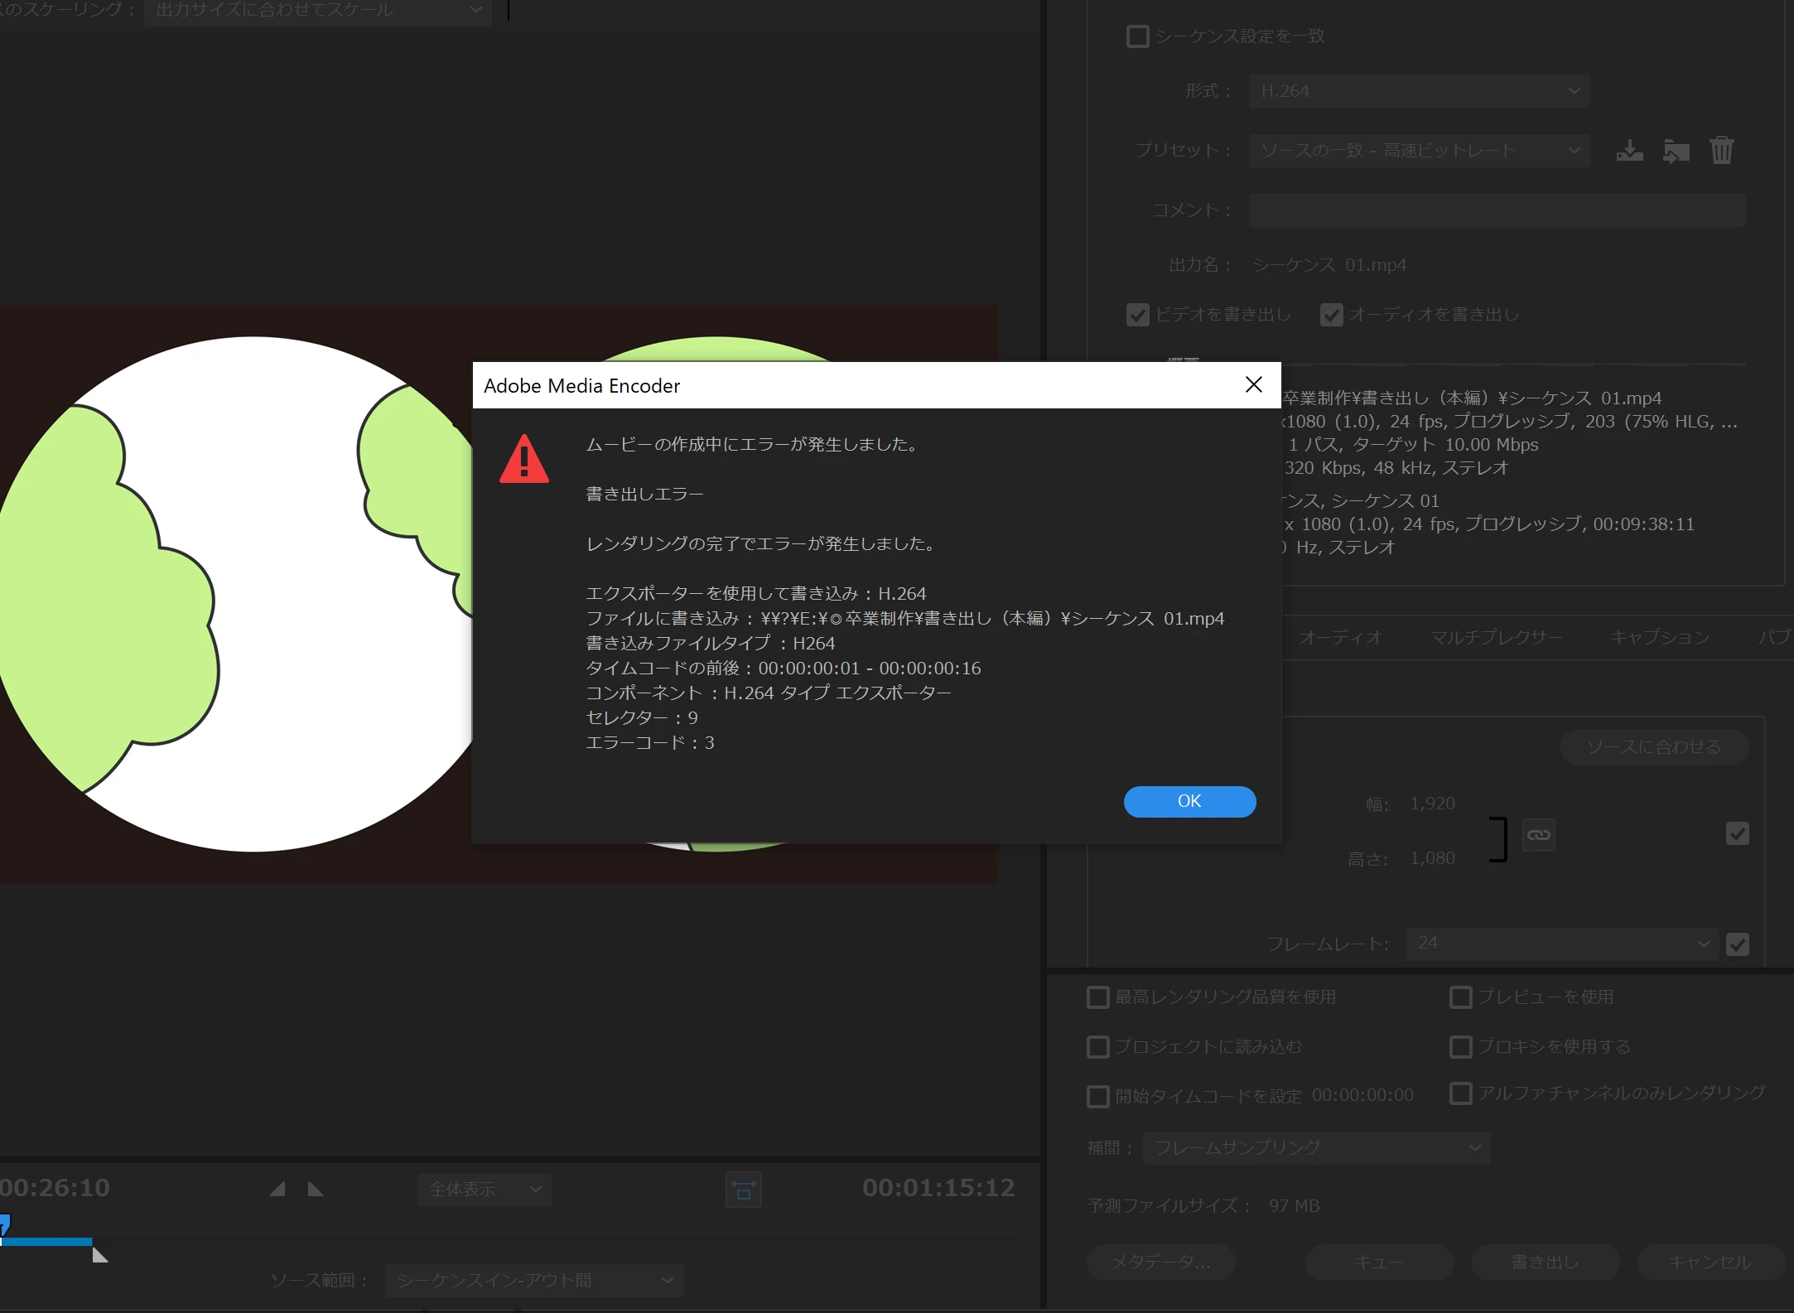Expand the フレームサンプリング interpolation dropdown
Screen dimensions: 1794x1313
pyautogui.click(x=1316, y=1148)
